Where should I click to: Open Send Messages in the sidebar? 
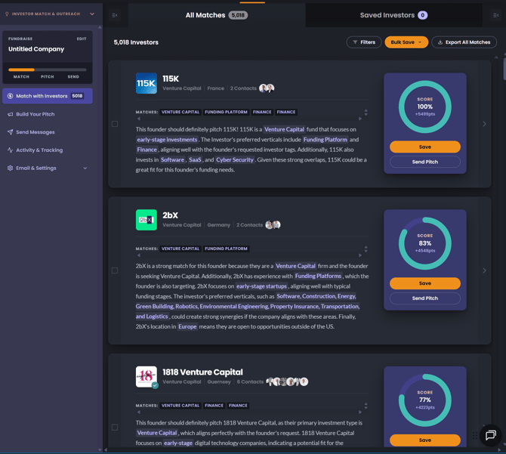pyautogui.click(x=35, y=132)
